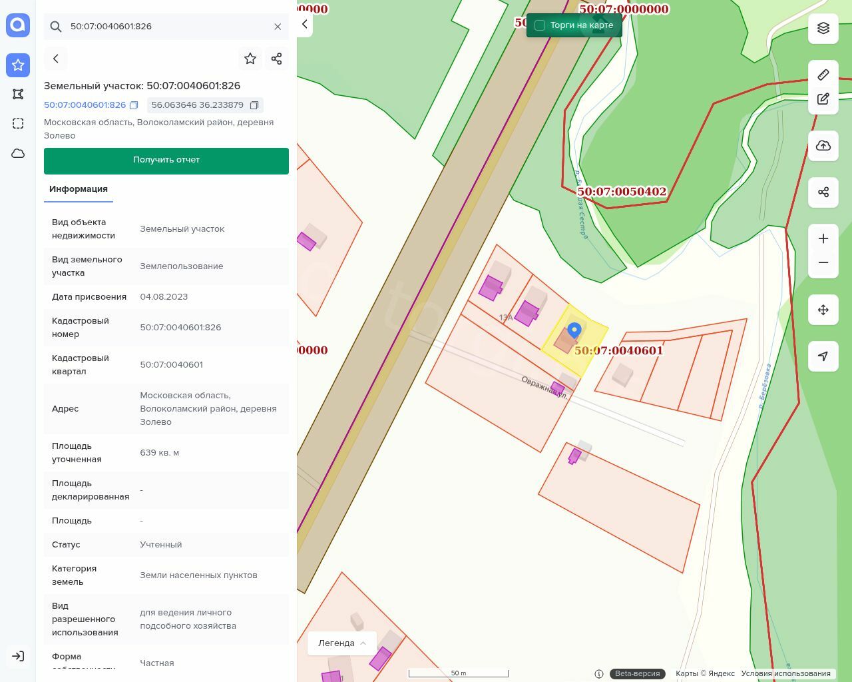852x682 pixels.
Task: Open the map layers panel
Action: coord(823,28)
